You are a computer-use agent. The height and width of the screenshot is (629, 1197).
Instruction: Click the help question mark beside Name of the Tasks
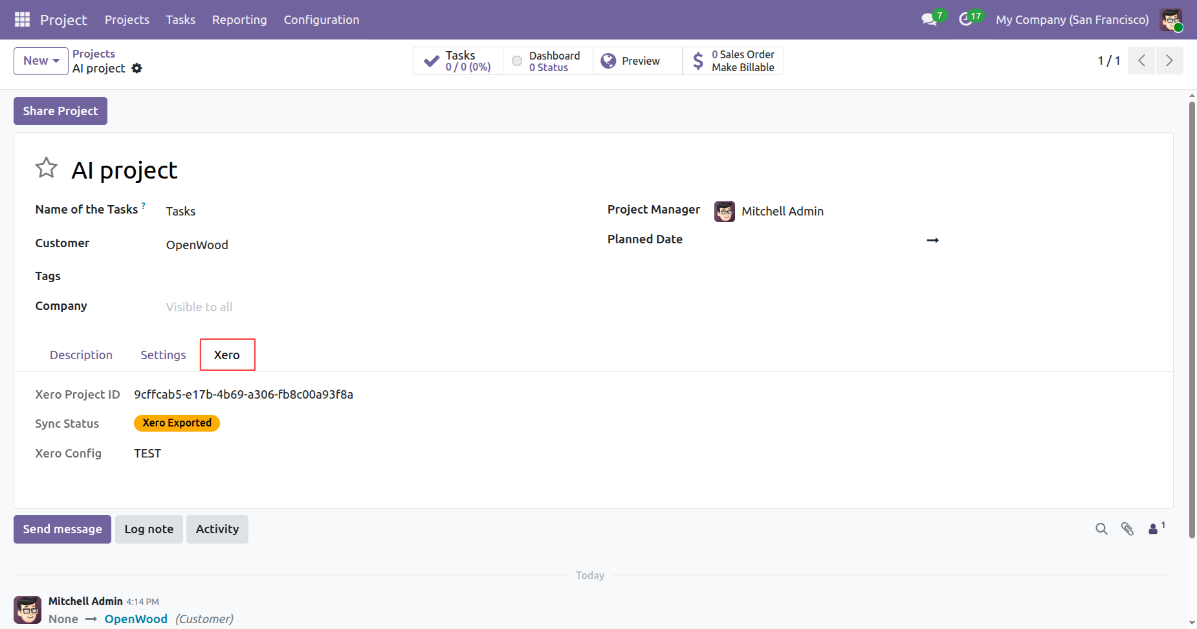(x=144, y=205)
